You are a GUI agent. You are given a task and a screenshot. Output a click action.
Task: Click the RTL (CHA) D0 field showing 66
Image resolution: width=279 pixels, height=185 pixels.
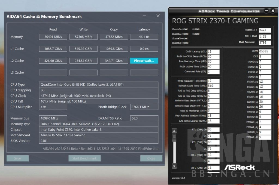[214, 129]
